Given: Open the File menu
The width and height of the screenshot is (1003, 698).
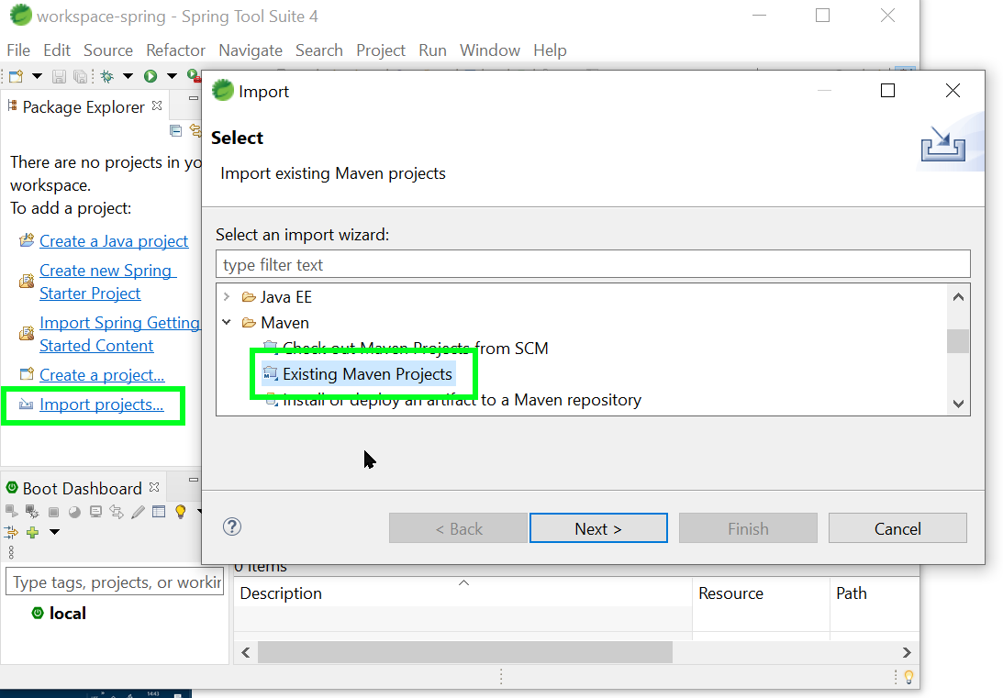Looking at the screenshot, I should [x=18, y=50].
